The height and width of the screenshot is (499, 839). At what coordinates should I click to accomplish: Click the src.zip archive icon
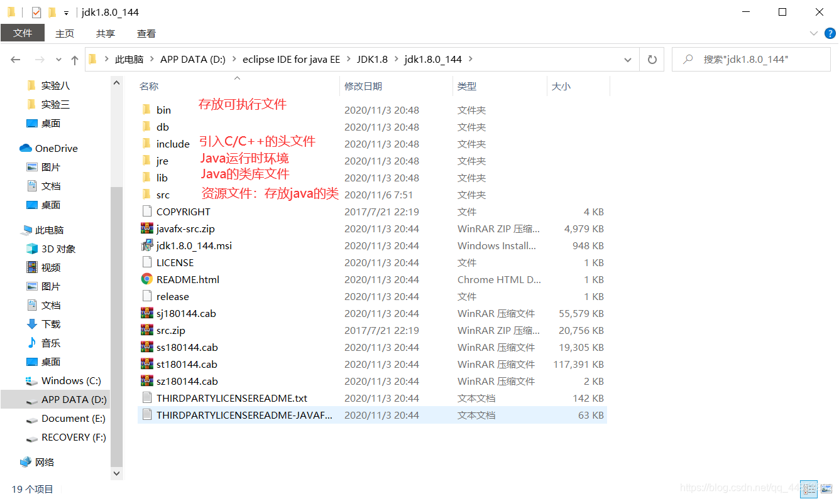coord(146,330)
